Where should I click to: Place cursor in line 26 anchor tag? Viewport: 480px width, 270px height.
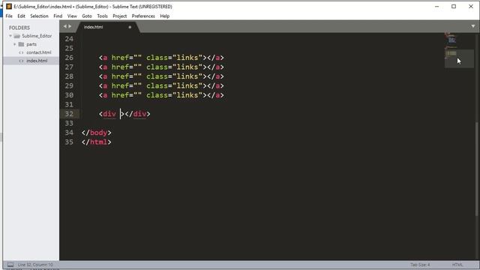click(161, 58)
